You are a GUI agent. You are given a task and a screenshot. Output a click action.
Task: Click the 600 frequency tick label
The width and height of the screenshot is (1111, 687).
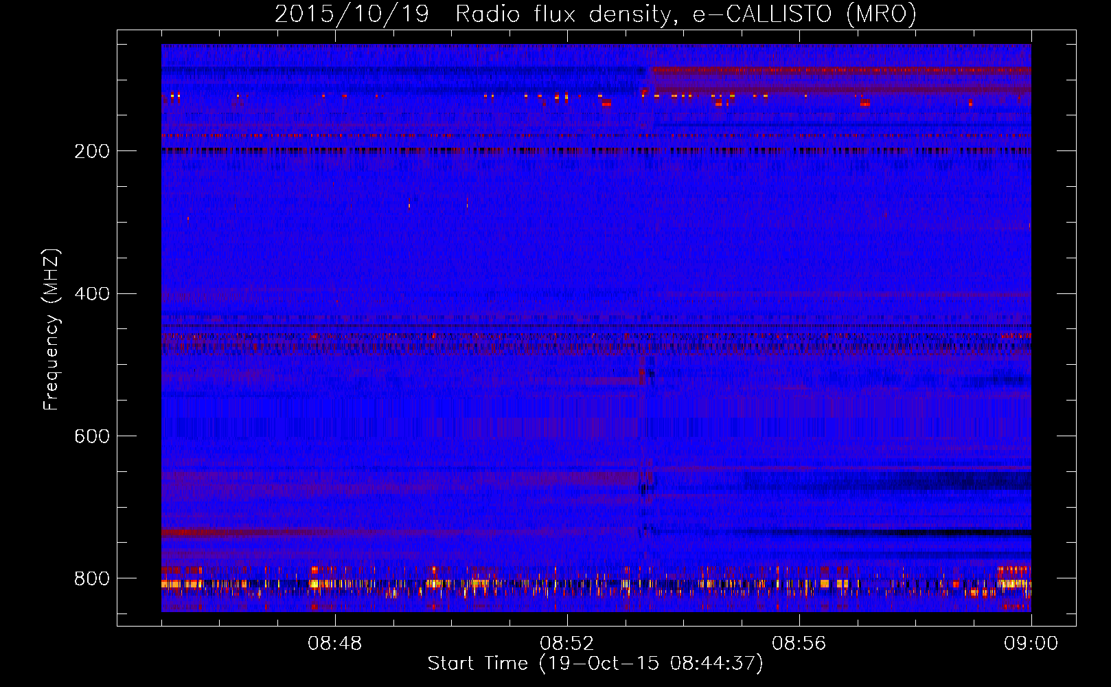point(92,436)
